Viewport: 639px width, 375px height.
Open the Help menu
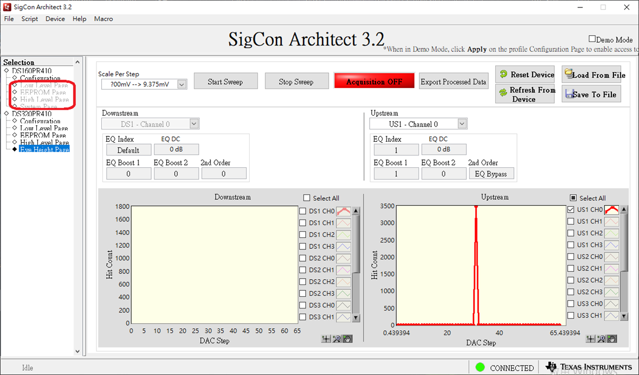pos(79,19)
